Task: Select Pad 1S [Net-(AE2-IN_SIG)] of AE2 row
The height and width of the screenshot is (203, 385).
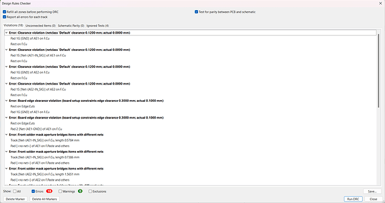Action: point(38,89)
